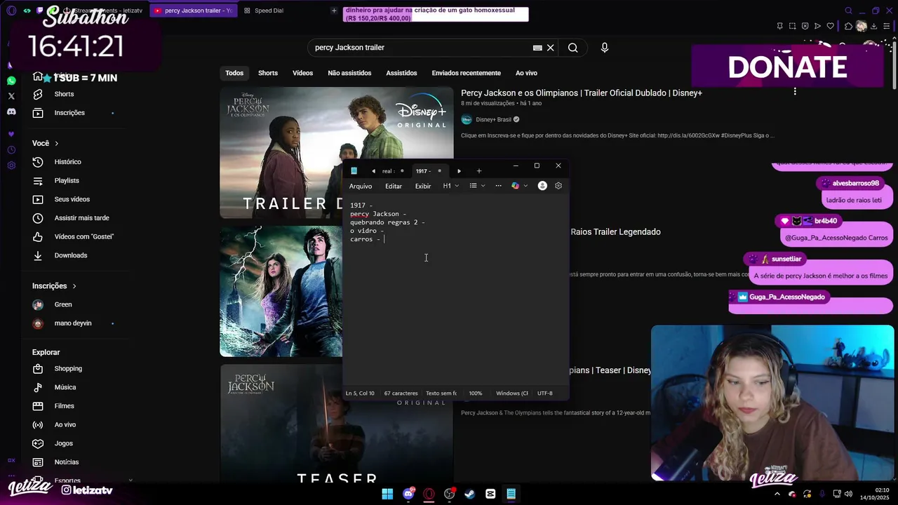898x505 pixels.
Task: Open Notepad settings gear
Action: [x=558, y=186]
